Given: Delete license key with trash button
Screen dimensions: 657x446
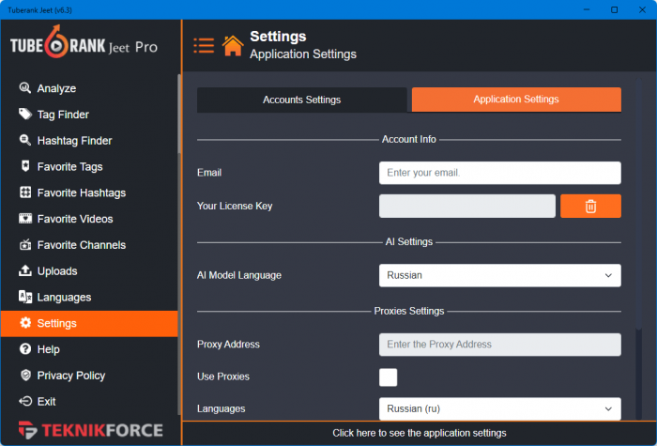Looking at the screenshot, I should click(x=590, y=207).
